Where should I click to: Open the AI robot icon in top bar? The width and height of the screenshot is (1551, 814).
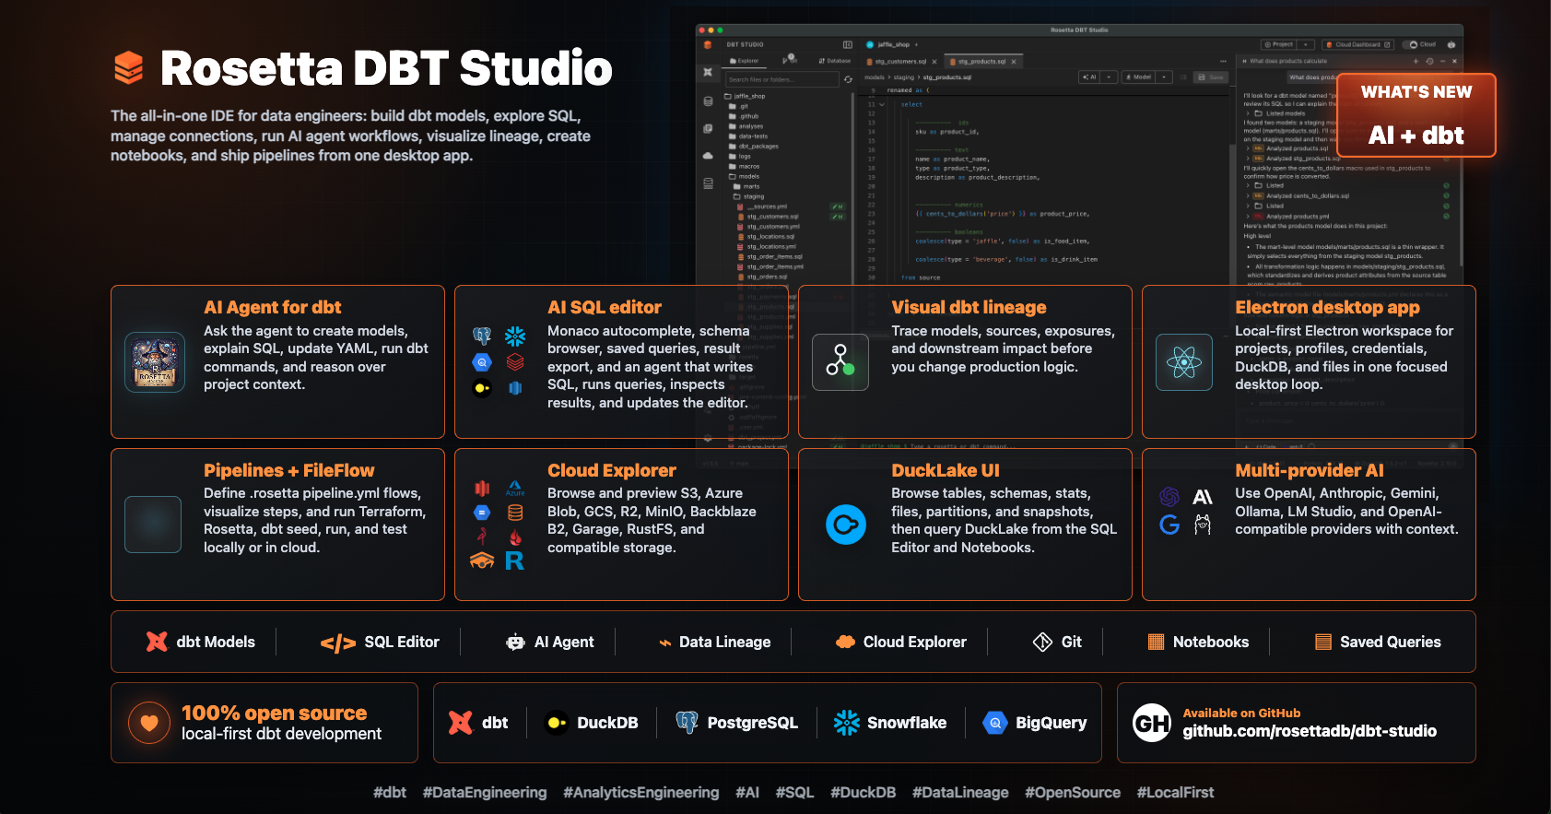pos(1451,44)
